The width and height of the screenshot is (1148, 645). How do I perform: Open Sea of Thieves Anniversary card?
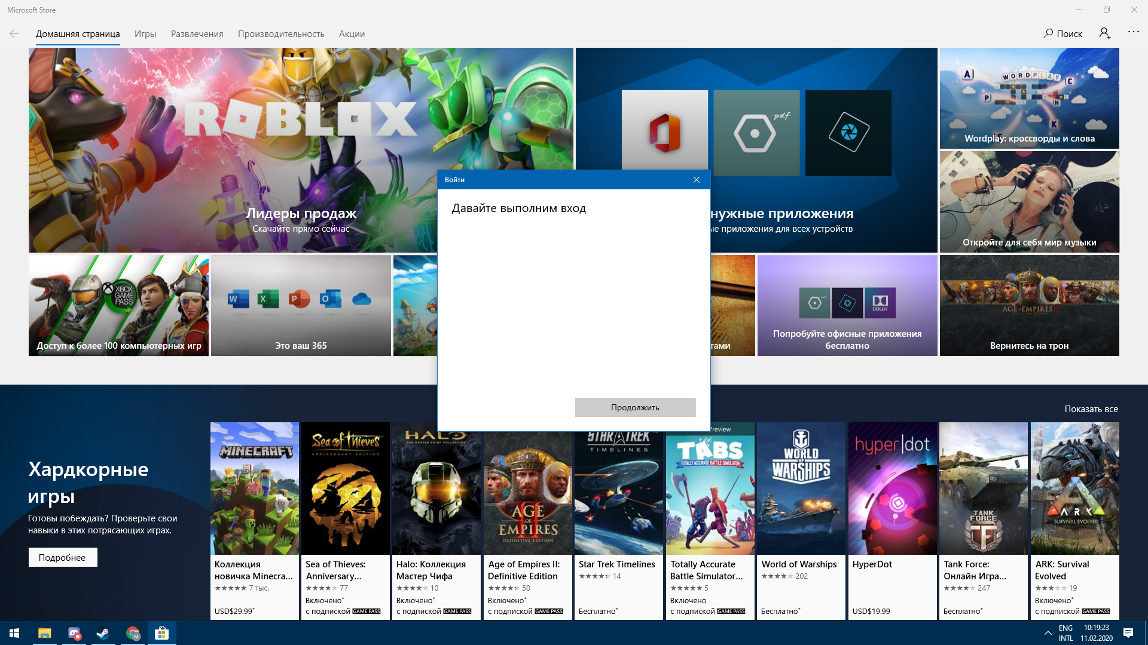tap(346, 521)
